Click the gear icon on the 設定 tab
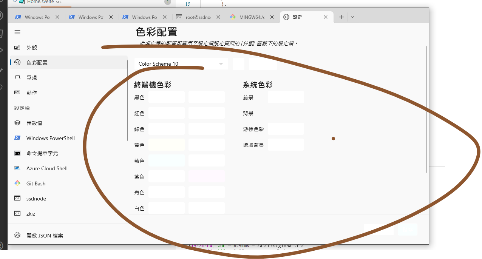The width and height of the screenshot is (482, 259). pos(286,17)
